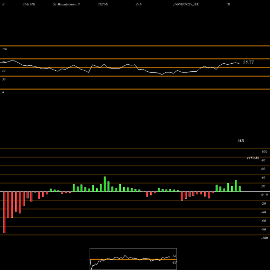270x270 pixels.
Task: Click the '888IRFC29_NE' symbol text
Action: (x=187, y=4)
